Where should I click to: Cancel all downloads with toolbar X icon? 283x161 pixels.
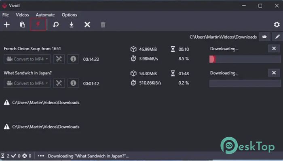tap(87, 25)
